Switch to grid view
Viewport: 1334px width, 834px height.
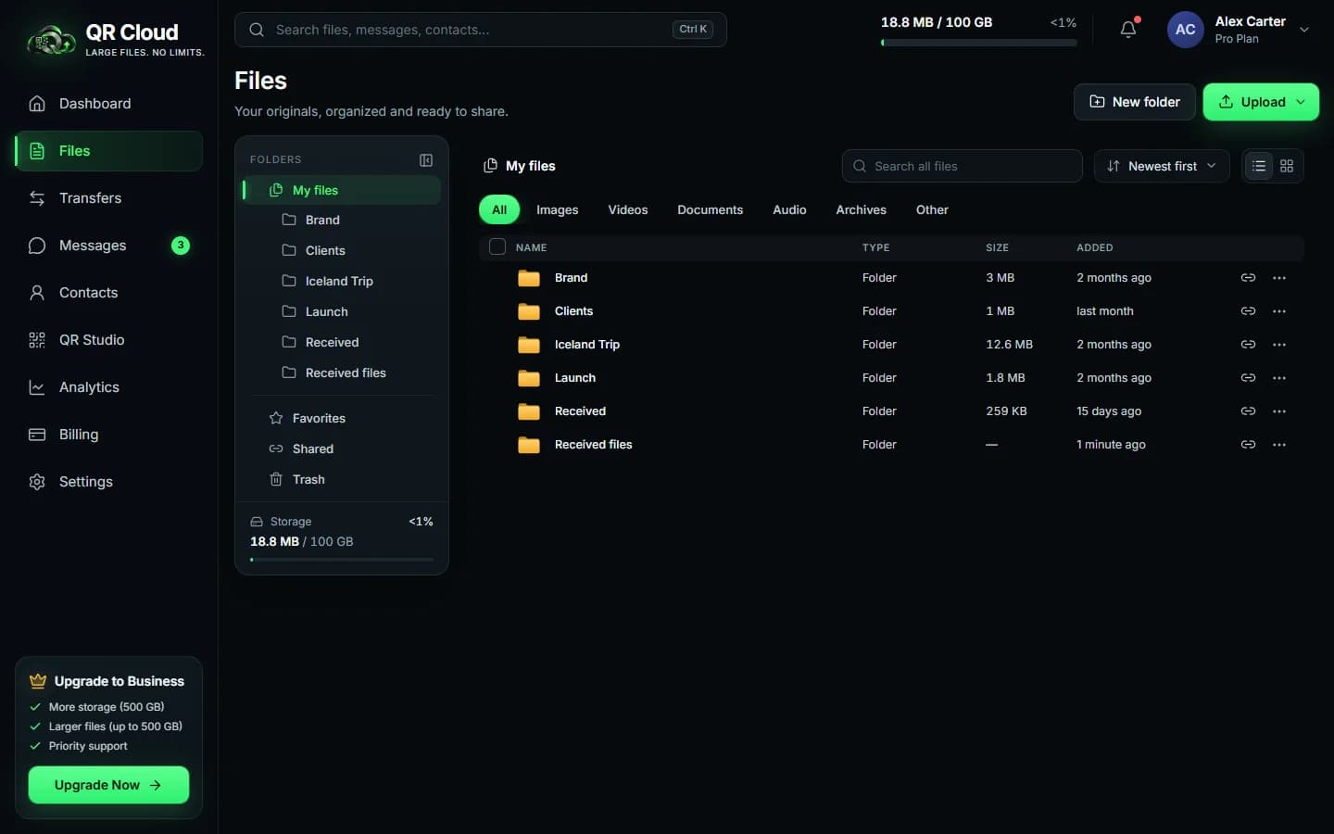click(x=1287, y=166)
